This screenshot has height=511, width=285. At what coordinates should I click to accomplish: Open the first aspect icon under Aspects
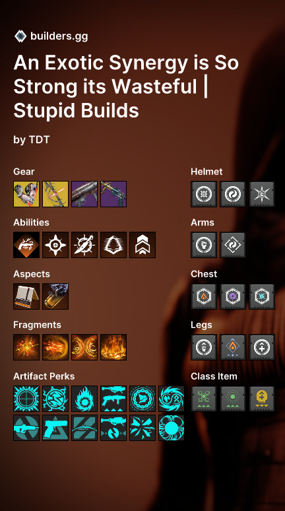(26, 296)
